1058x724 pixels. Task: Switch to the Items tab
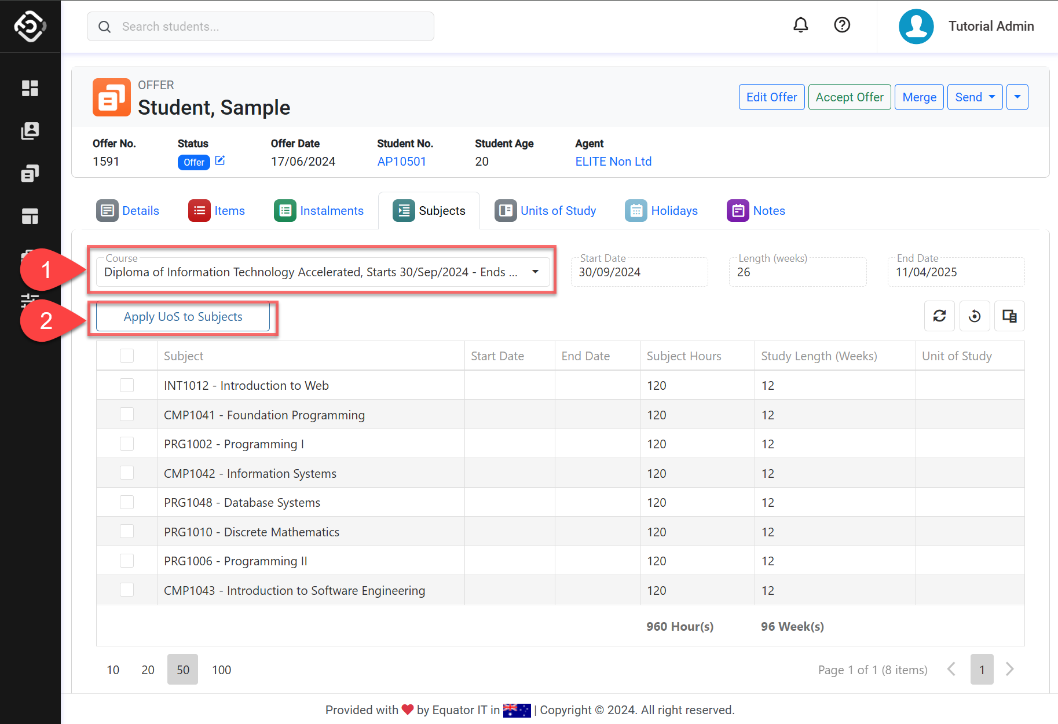[217, 211]
